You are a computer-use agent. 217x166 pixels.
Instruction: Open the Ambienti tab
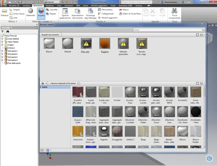click(x=69, y=5)
